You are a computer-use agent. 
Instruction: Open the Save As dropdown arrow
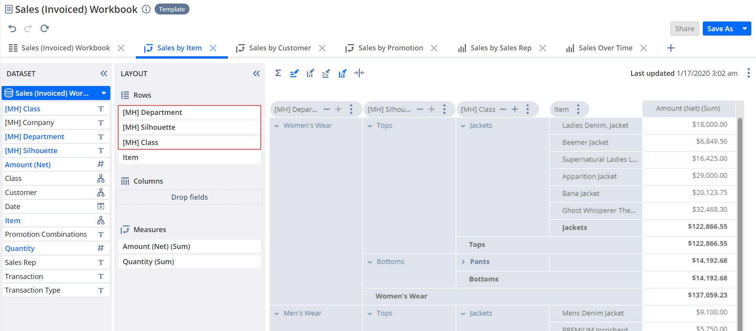point(745,29)
